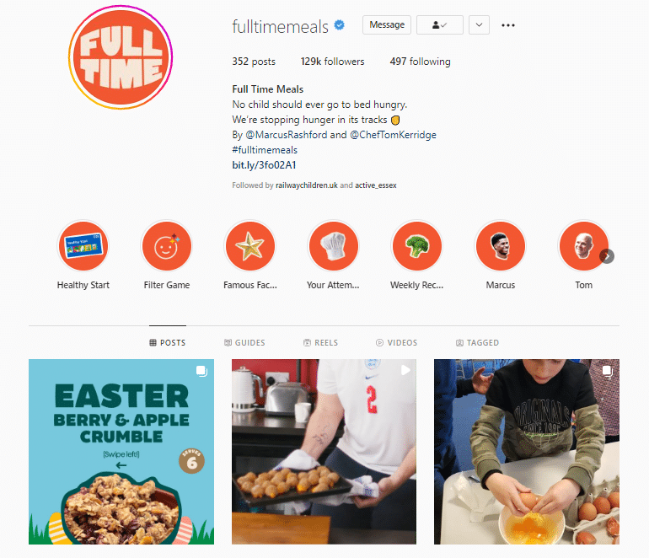The image size is (649, 558).
Task: Click the three-dots more options icon
Action: tap(508, 25)
